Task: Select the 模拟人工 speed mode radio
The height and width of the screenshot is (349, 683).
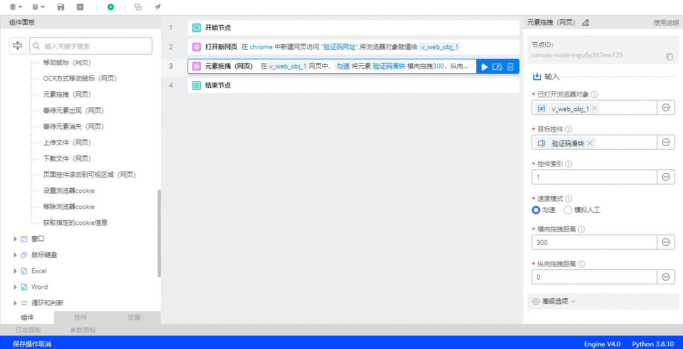Action: coord(568,210)
